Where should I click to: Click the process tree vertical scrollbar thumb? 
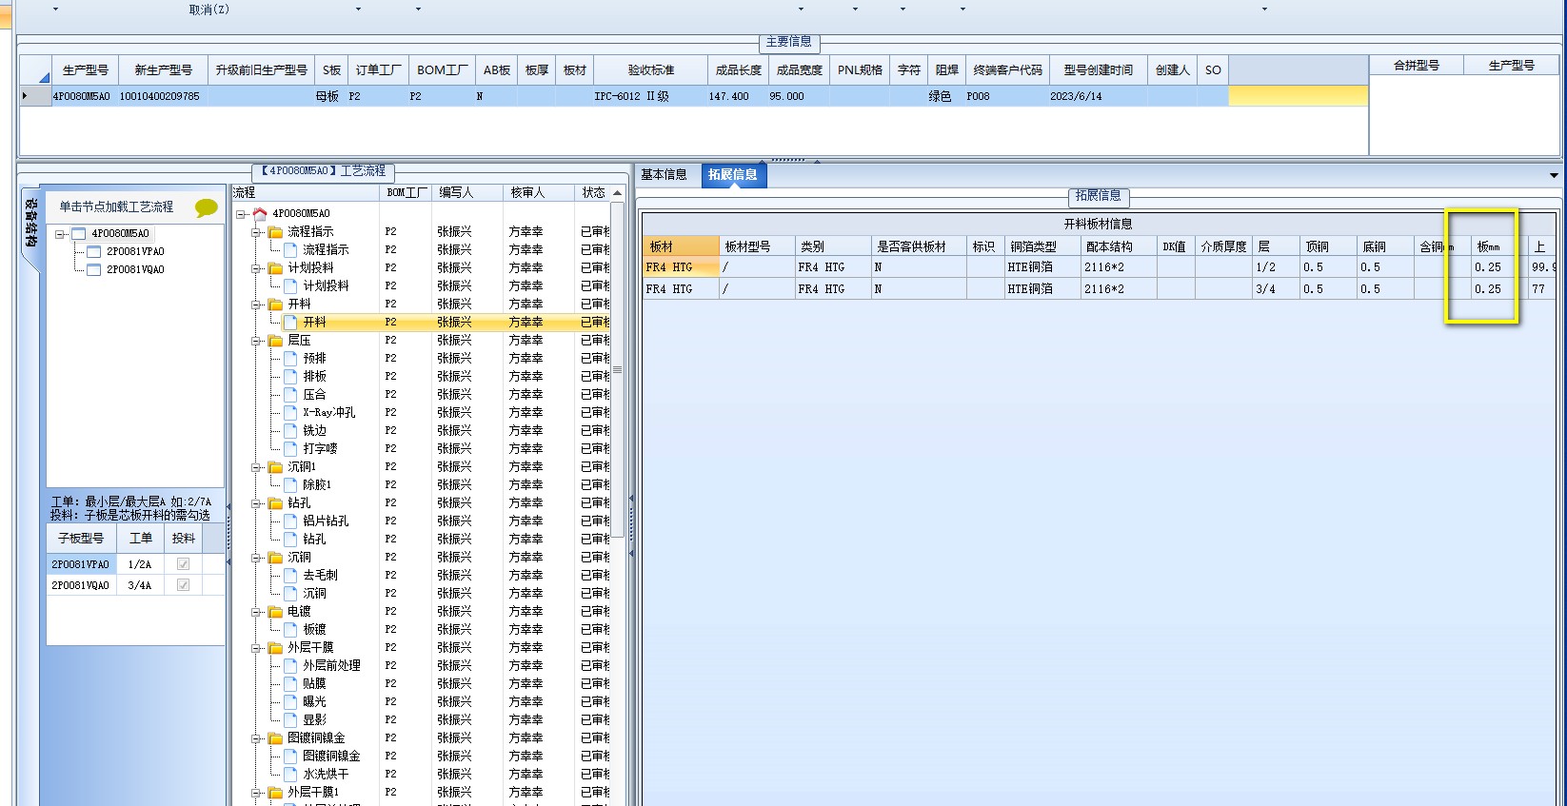point(617,369)
